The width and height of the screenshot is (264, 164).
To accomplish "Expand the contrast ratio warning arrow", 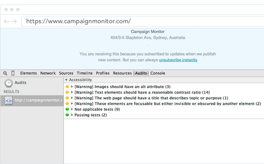I will point(72,92).
